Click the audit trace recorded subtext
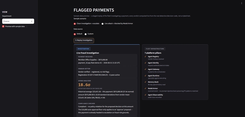This screenshot has width=245, height=117. (x=155, y=97)
